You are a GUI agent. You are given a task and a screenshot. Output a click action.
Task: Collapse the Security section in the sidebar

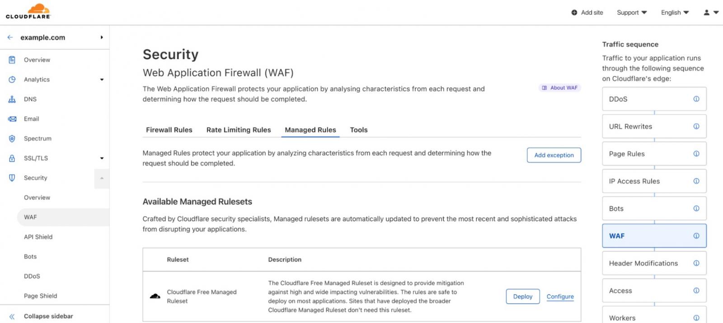102,178
